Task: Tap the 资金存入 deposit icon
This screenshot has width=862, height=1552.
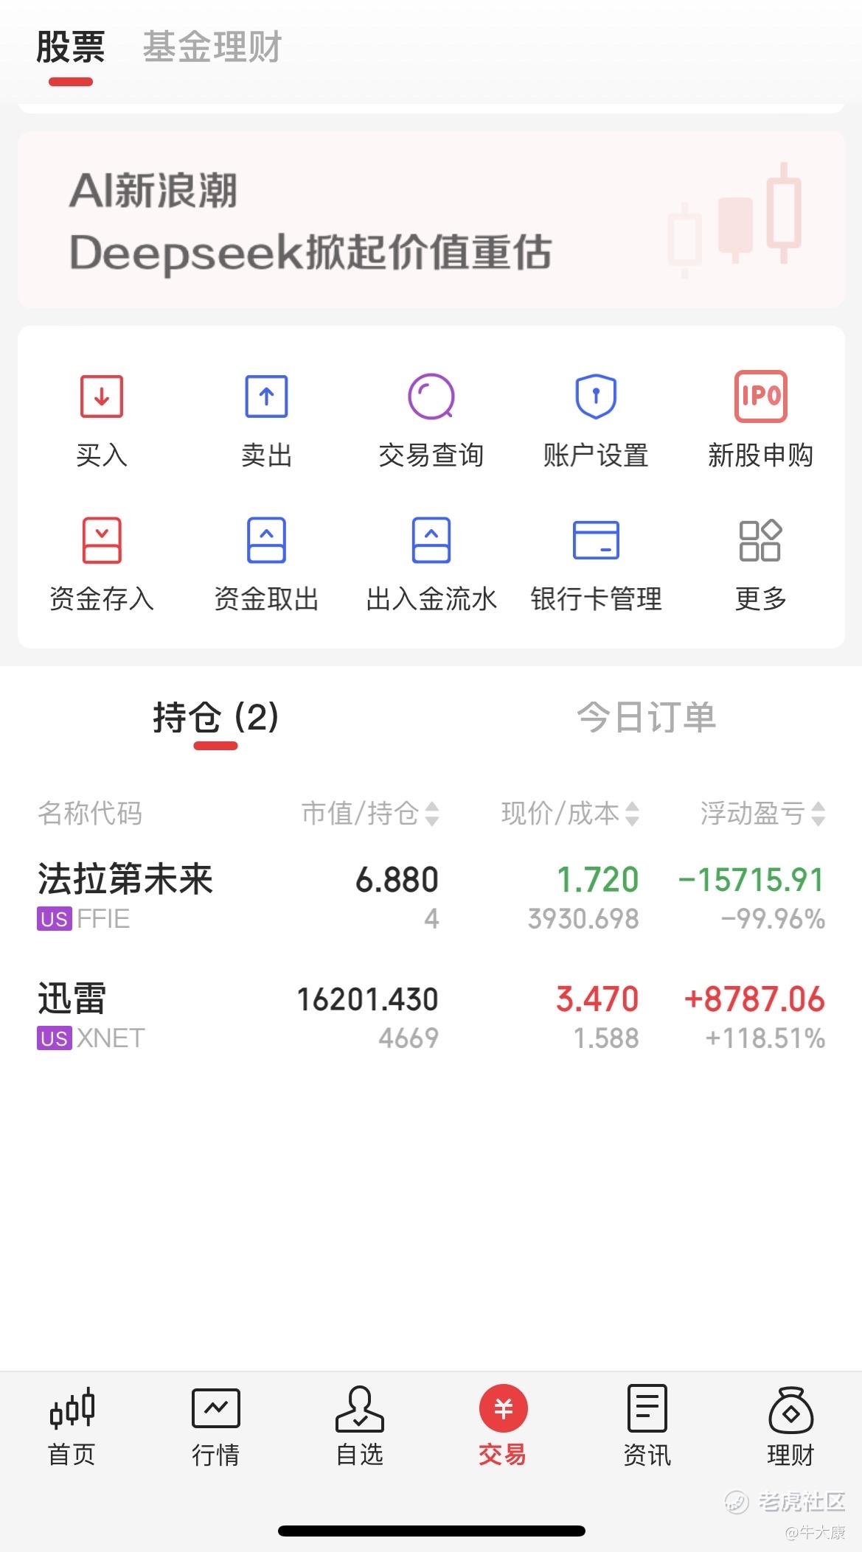Action: tap(102, 540)
